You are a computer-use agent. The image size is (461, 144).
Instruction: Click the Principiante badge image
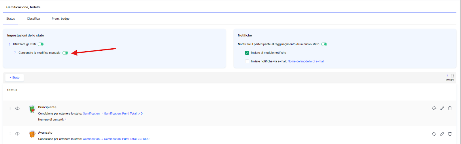[x=32, y=109]
